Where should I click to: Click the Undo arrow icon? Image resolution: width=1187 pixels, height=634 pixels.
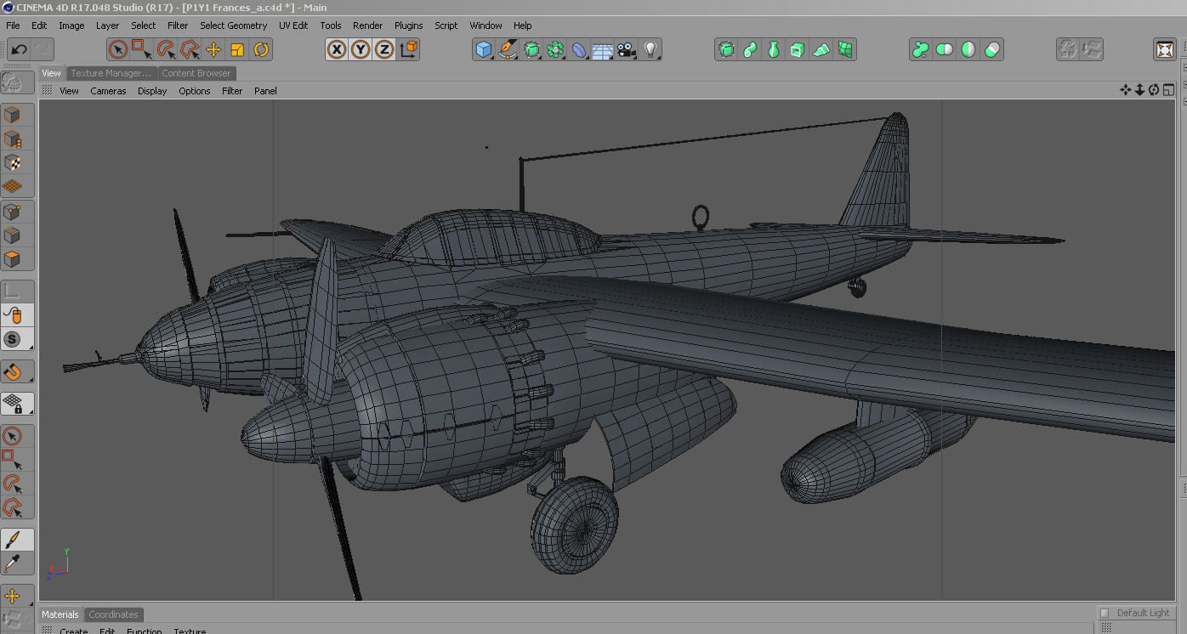(x=19, y=49)
